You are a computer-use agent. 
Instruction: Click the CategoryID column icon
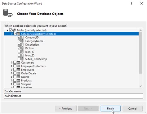(22, 37)
